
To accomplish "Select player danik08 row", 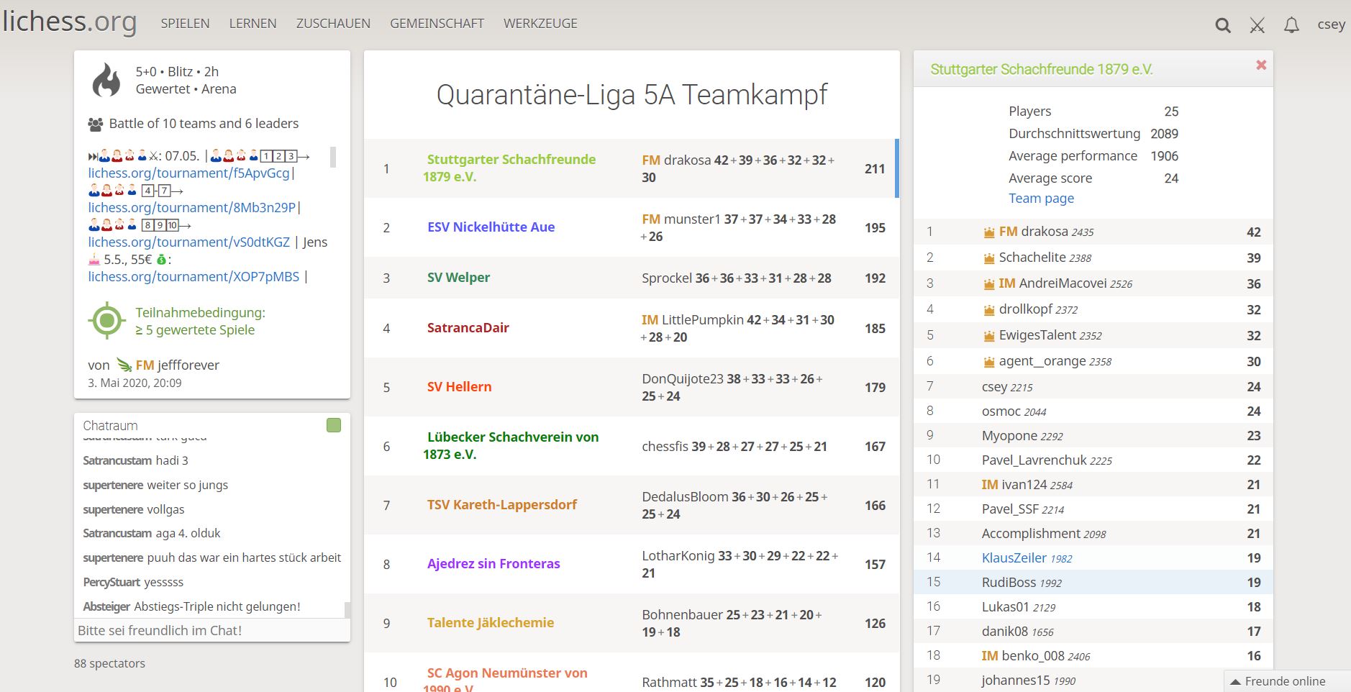I will [1093, 631].
